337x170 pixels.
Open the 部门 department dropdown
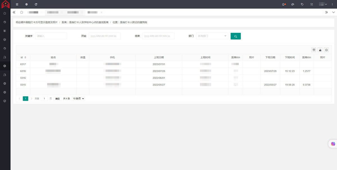point(212,36)
